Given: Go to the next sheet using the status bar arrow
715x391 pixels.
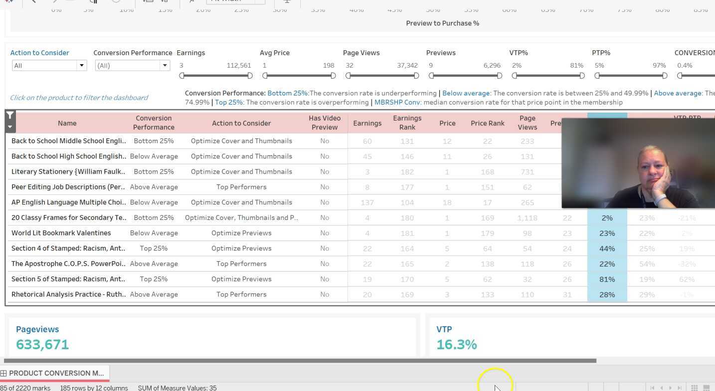Looking at the screenshot, I should pyautogui.click(x=670, y=388).
